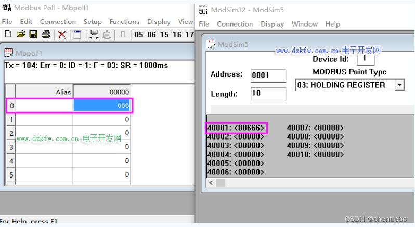
Task: Select register 40005 in ModSim5
Action: click(x=236, y=163)
